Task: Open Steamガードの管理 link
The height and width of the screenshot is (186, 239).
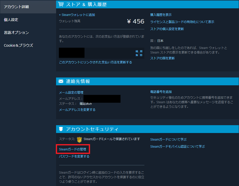Action: [x=73, y=149]
